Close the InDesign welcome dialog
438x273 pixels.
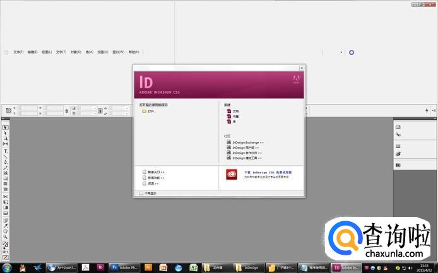(x=302, y=68)
